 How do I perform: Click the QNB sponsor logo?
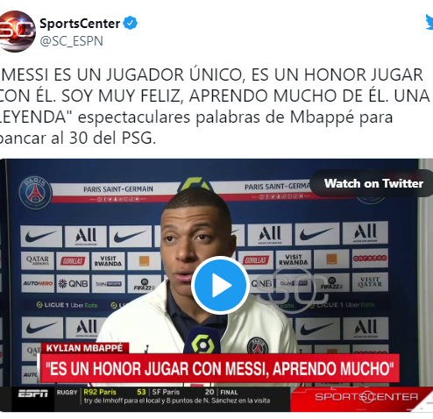tap(73, 283)
